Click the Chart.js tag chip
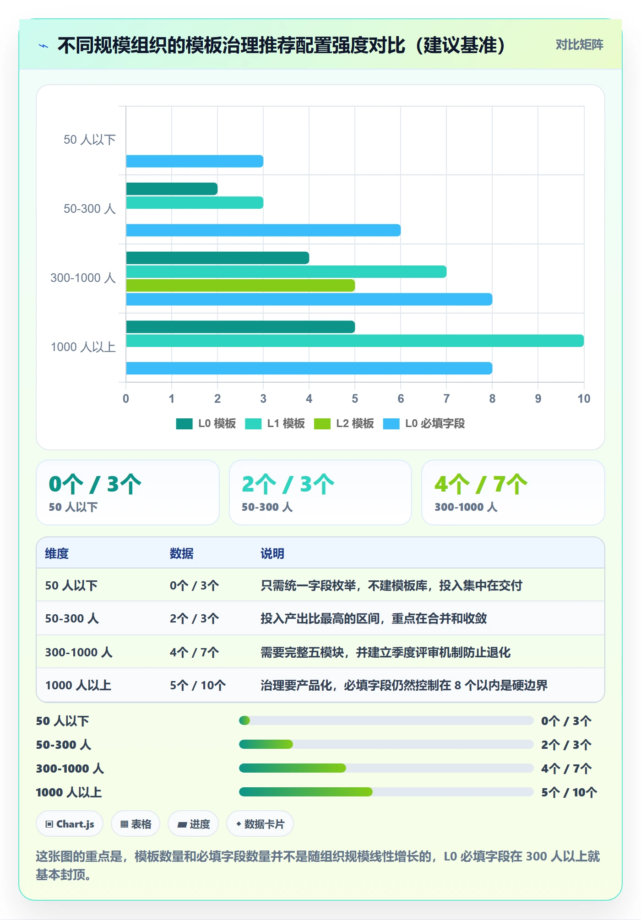 coord(70,824)
